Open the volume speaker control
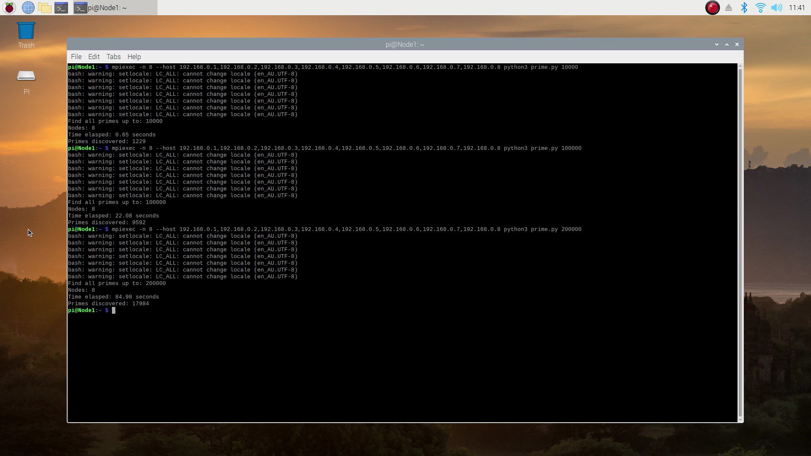 pyautogui.click(x=776, y=8)
